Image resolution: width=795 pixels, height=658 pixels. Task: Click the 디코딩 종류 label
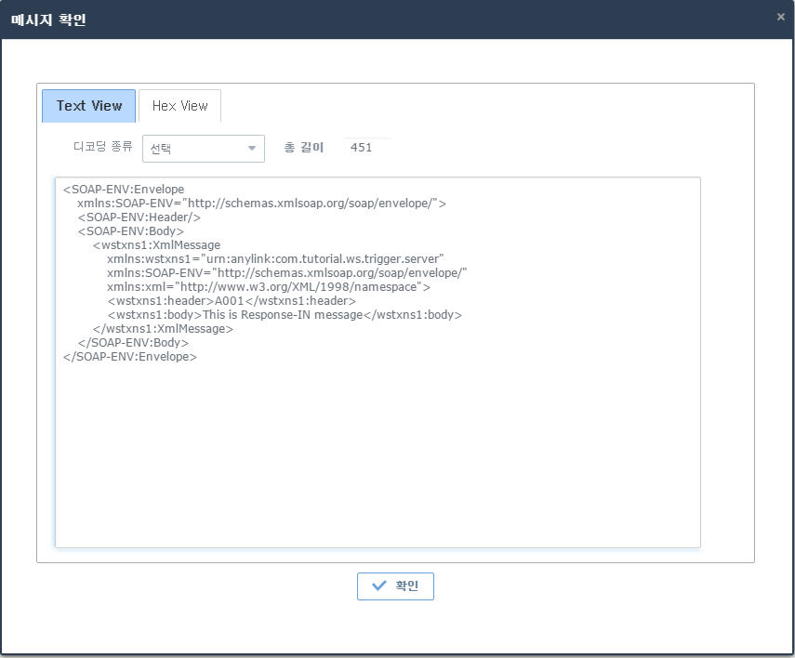click(102, 147)
